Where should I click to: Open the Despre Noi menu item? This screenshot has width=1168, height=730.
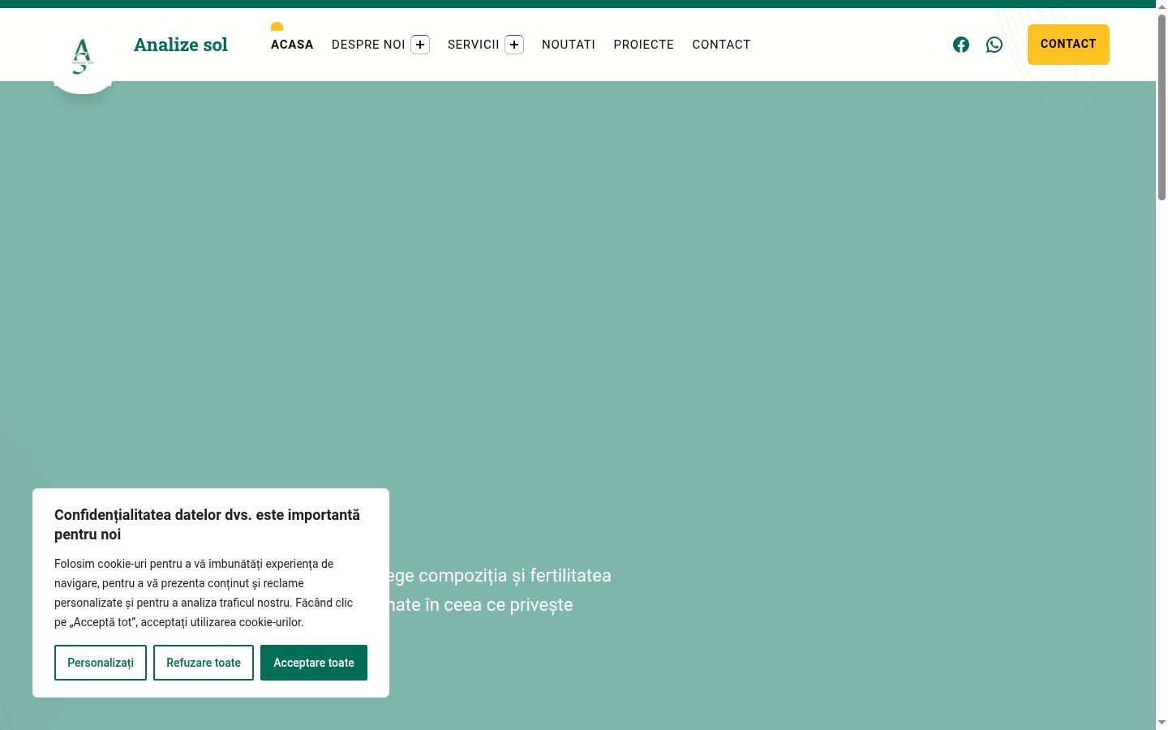(x=368, y=45)
